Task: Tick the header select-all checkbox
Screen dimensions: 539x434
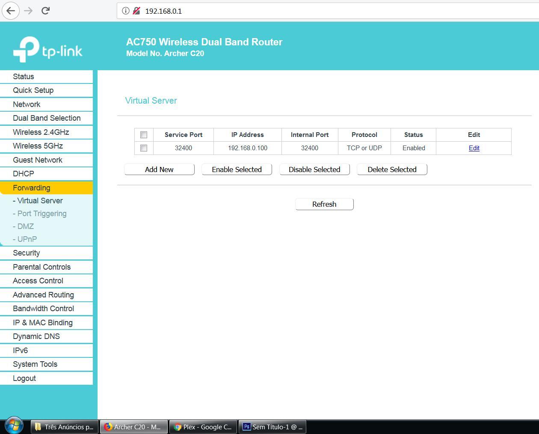Action: [144, 135]
